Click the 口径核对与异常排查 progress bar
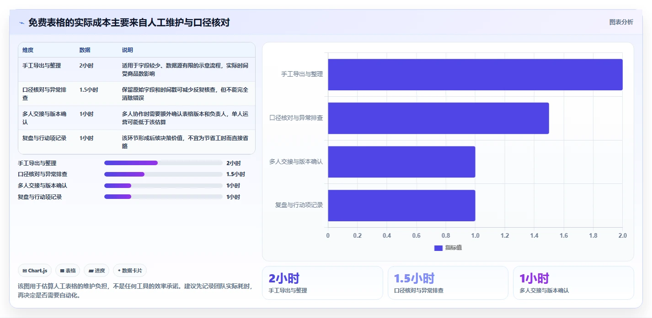The width and height of the screenshot is (652, 318). pos(163,174)
